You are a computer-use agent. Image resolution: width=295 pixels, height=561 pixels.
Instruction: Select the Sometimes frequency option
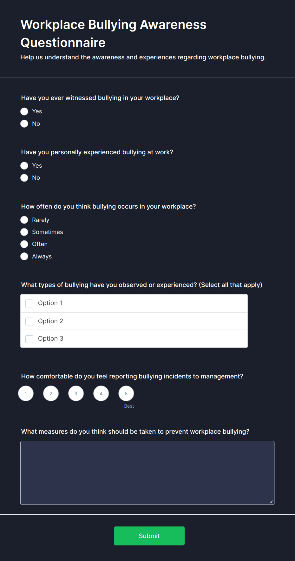pyautogui.click(x=24, y=232)
